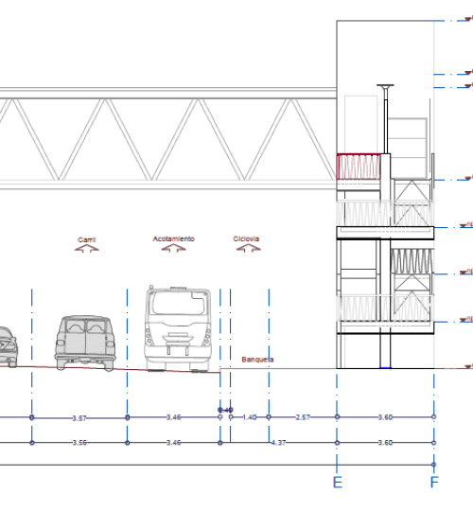
Task: Select the Banqueta label text
Action: coord(257,360)
